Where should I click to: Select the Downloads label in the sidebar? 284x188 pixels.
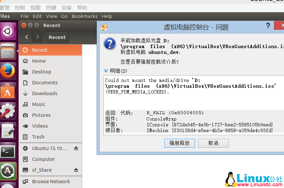tap(45, 93)
